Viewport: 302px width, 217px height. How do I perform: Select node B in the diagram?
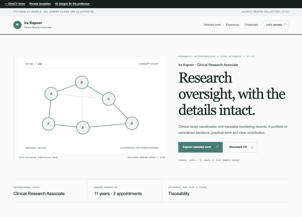pyautogui.click(x=82, y=82)
